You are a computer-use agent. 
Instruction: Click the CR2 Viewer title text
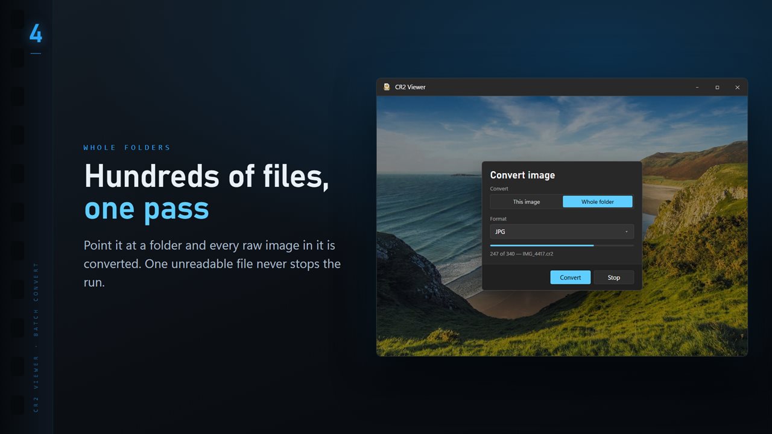click(x=410, y=87)
